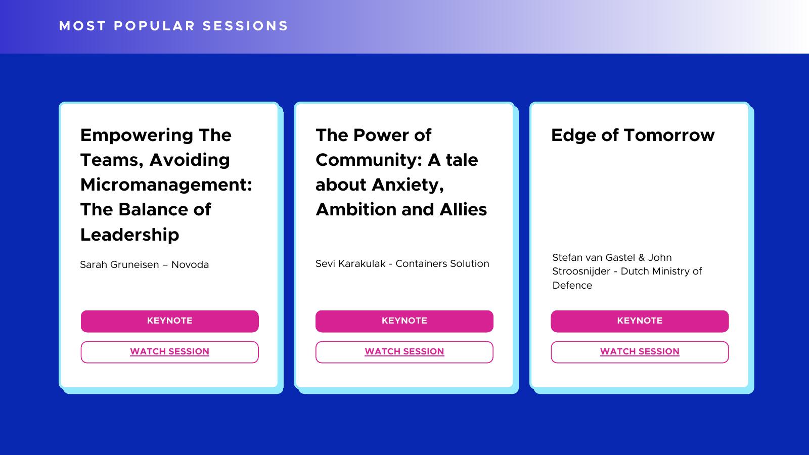
Task: Click speaker name Sarah Gruneisen – Novoda
Action: 144,264
